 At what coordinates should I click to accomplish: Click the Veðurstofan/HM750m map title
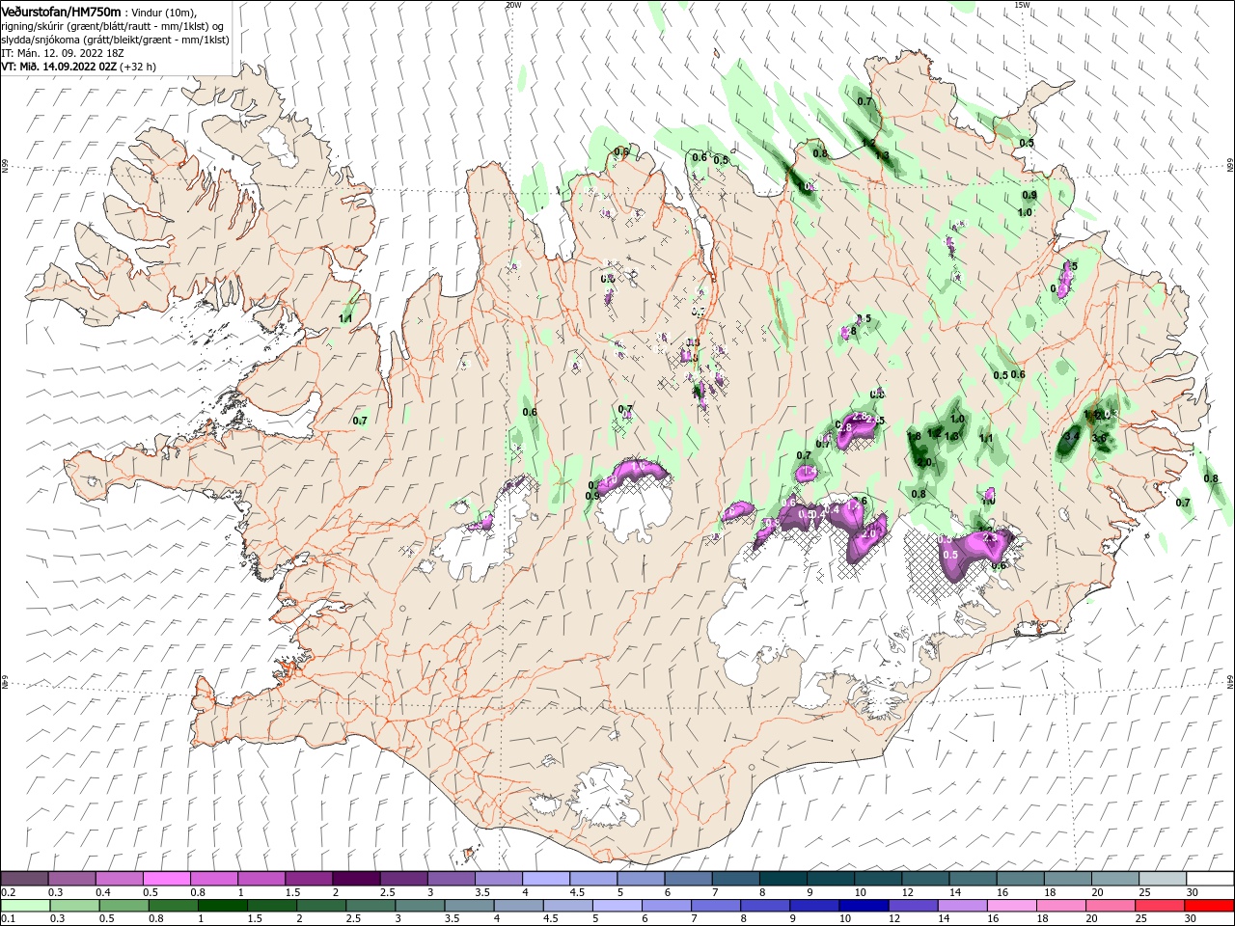click(61, 12)
